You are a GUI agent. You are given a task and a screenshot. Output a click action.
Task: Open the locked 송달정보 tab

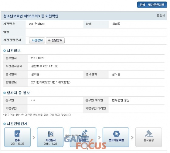55,40
